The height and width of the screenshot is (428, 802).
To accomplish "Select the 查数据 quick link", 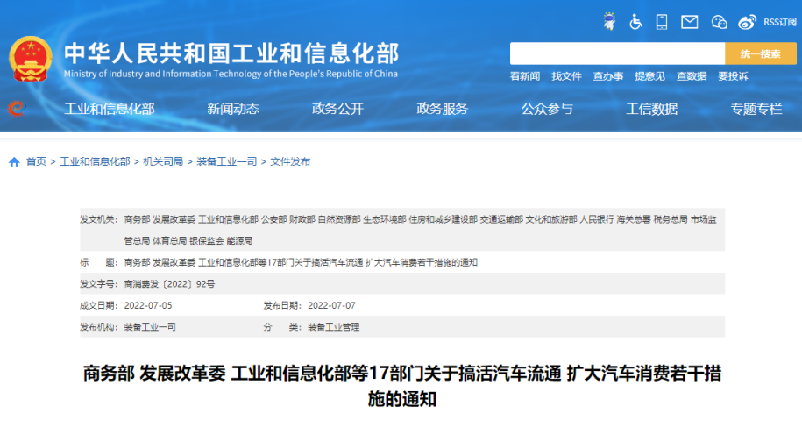I will [x=692, y=76].
